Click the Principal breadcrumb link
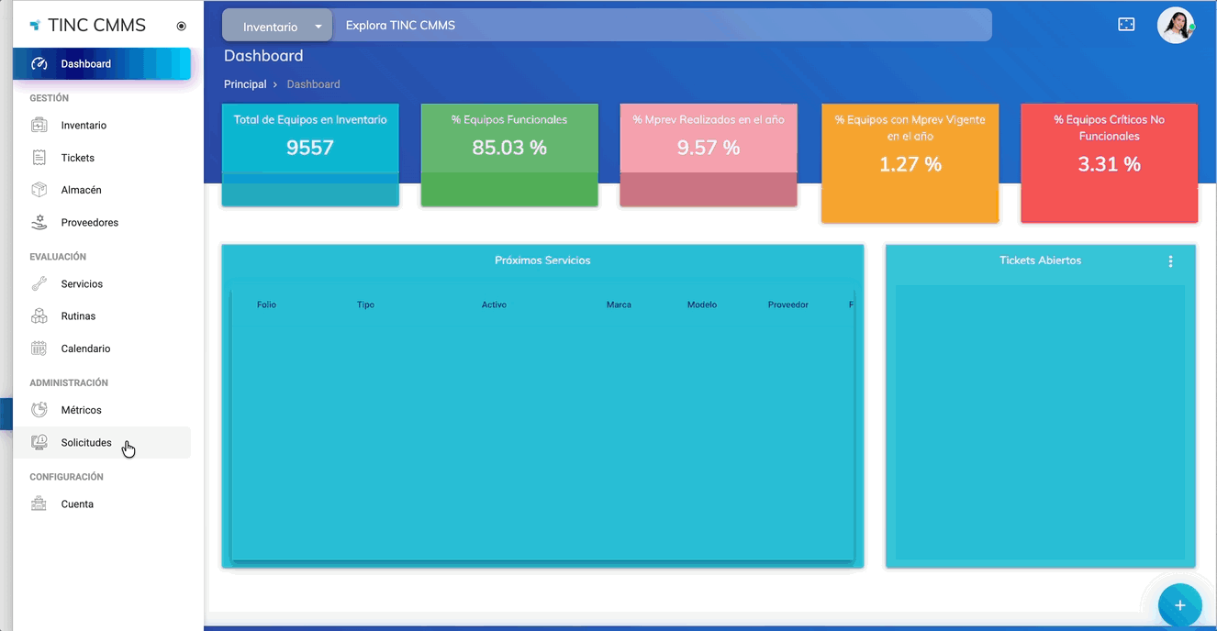1217x631 pixels. tap(245, 84)
